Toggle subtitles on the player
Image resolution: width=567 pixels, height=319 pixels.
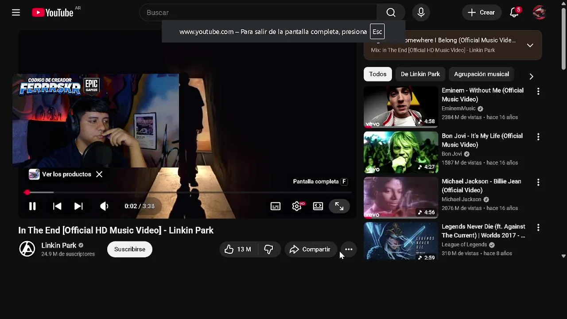tap(276, 206)
